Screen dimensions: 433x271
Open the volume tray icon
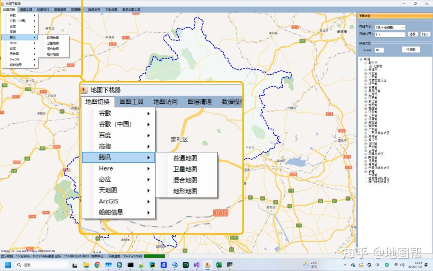tap(402, 265)
